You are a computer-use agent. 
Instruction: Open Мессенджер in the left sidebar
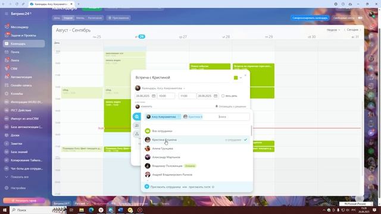20,27
